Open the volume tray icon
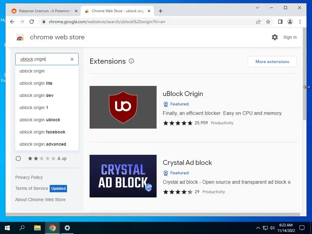Screen dimensions: 312x234 coord(272,228)
